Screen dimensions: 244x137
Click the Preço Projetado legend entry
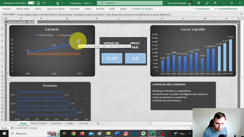click(44, 35)
